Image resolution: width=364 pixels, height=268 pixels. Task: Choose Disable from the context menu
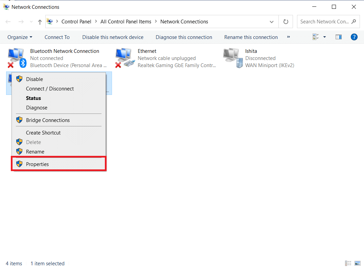click(x=59, y=79)
